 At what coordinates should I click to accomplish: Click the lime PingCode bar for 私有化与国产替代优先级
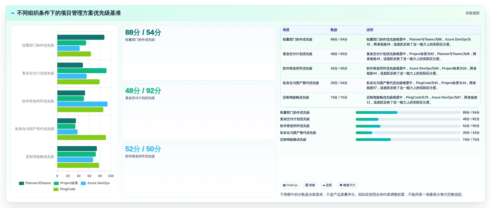82,137
